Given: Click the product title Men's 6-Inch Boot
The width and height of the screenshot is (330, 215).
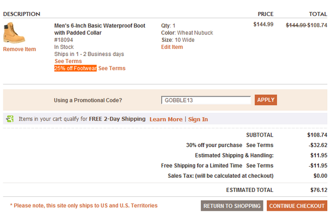Looking at the screenshot, I should [100, 29].
